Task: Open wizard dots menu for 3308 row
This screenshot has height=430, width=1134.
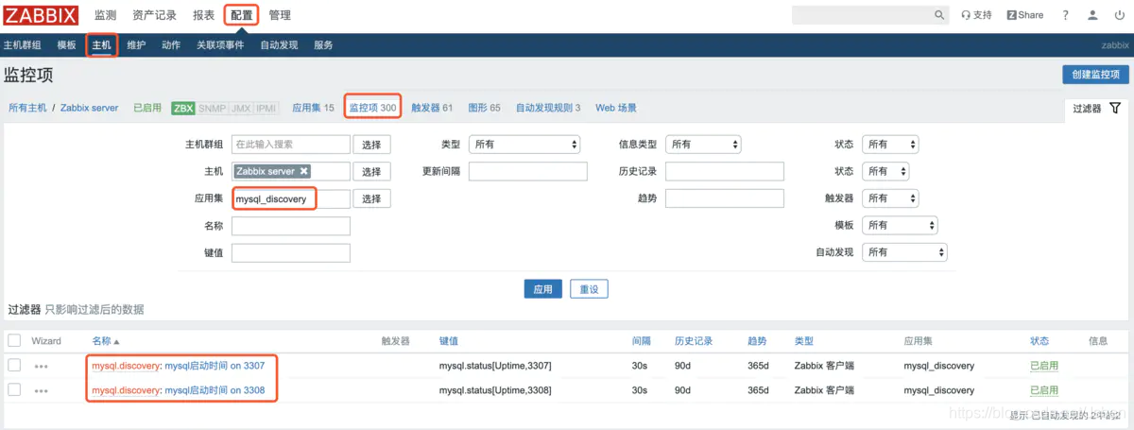Action: (41, 390)
